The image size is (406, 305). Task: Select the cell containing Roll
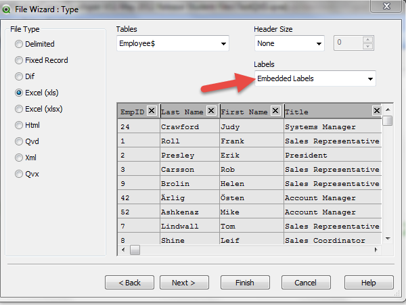(189, 141)
